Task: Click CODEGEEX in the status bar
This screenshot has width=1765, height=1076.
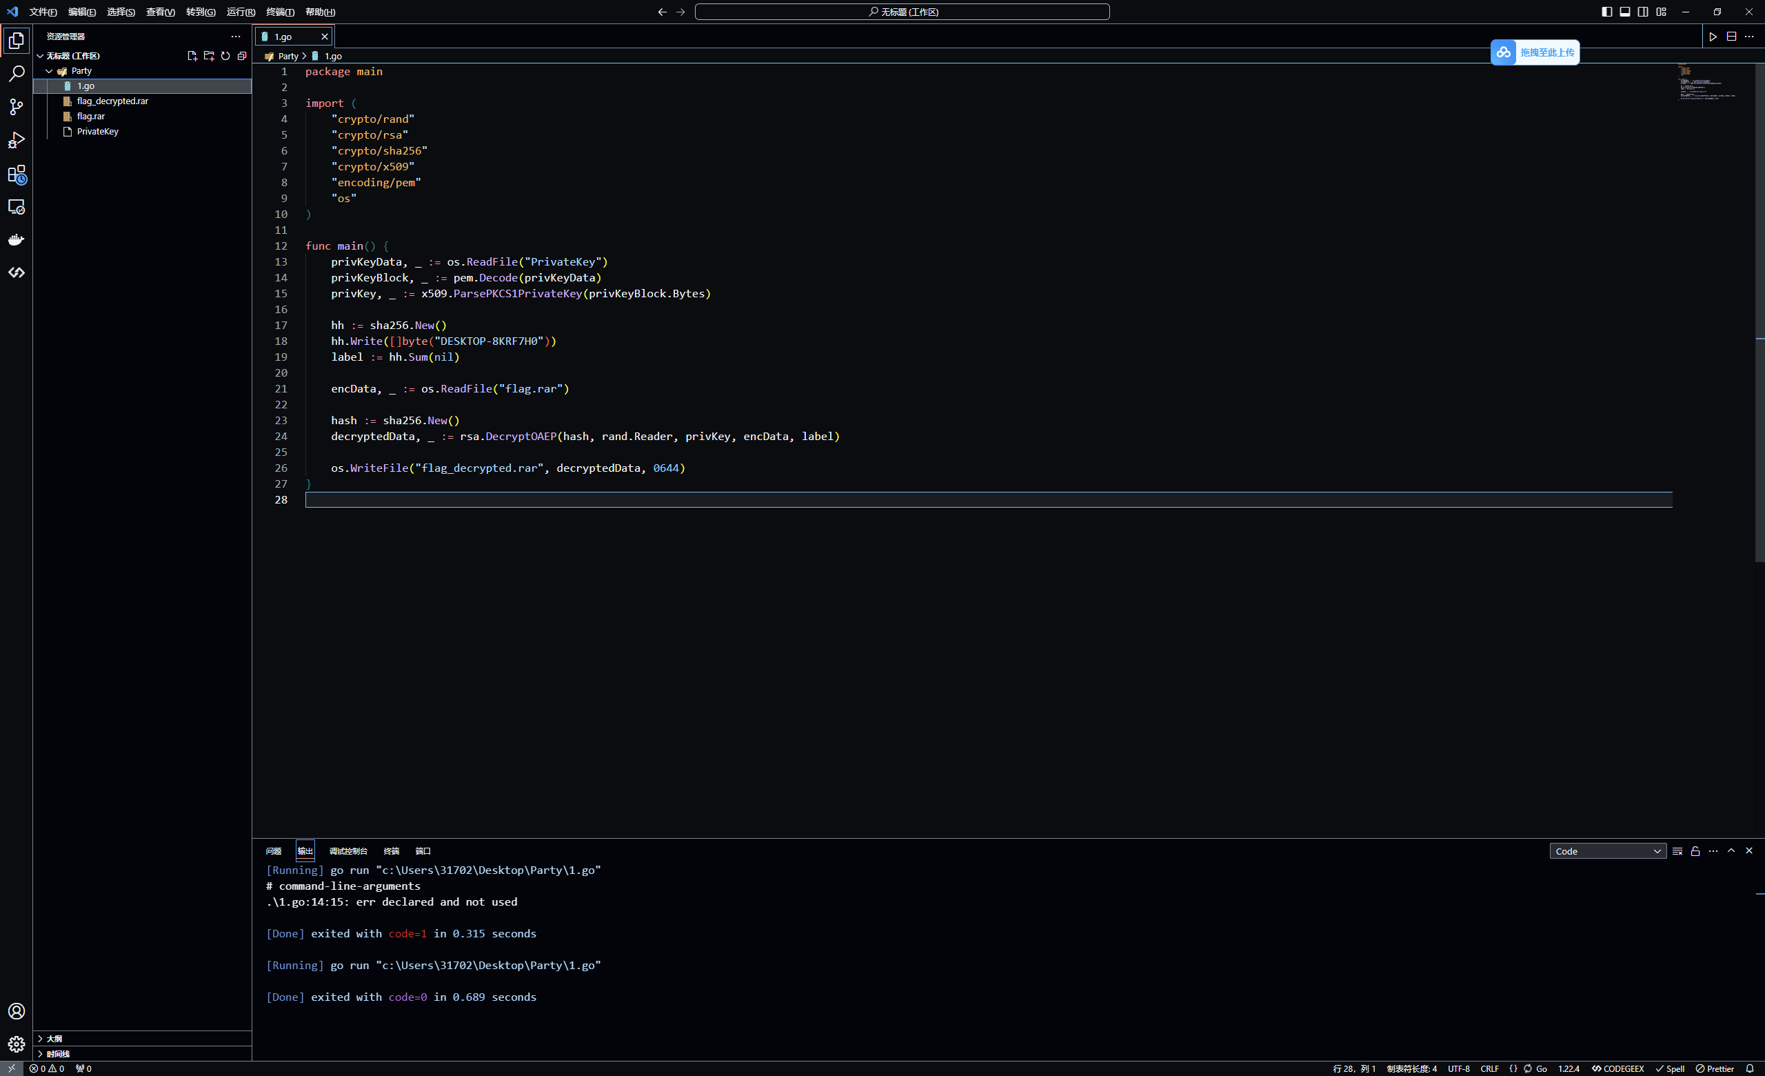Action: pyautogui.click(x=1618, y=1069)
